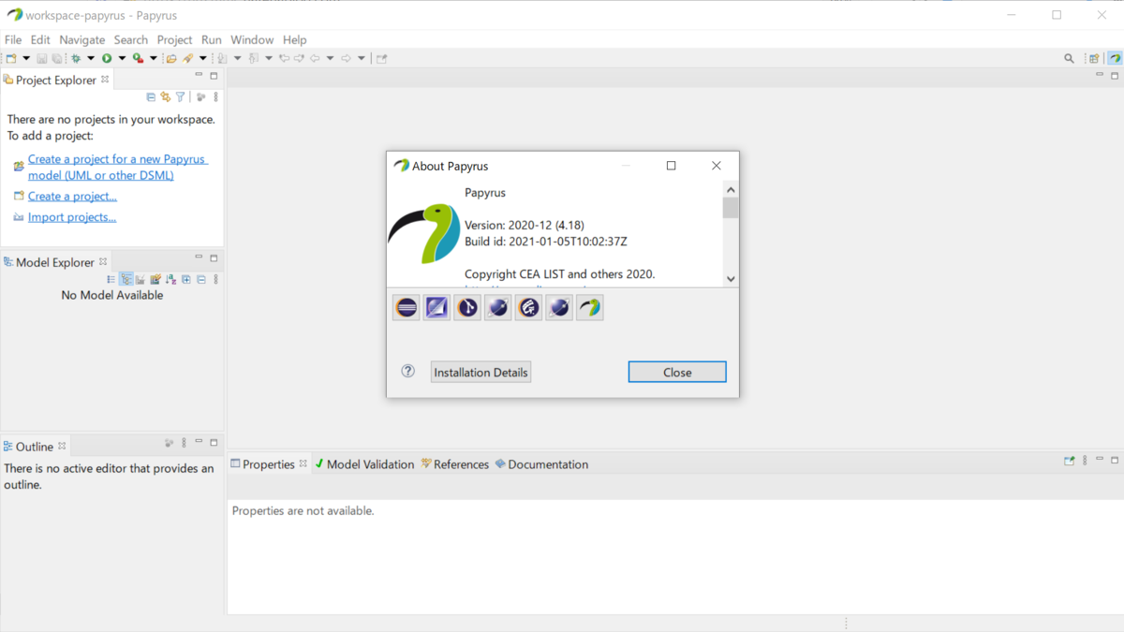Viewport: 1124px width, 632px height.
Task: Open the New wizard dropdown arrow
Action: coord(26,58)
